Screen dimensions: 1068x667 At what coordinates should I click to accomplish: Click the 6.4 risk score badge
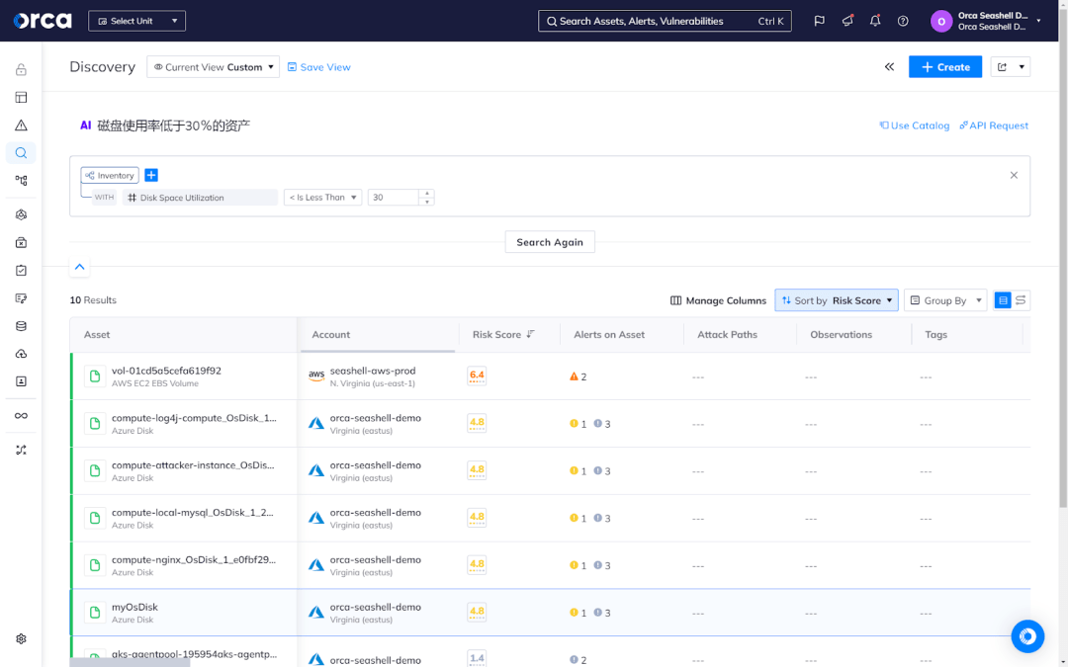477,375
